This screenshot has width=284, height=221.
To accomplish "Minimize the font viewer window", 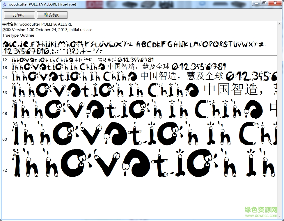I will coord(257,4).
